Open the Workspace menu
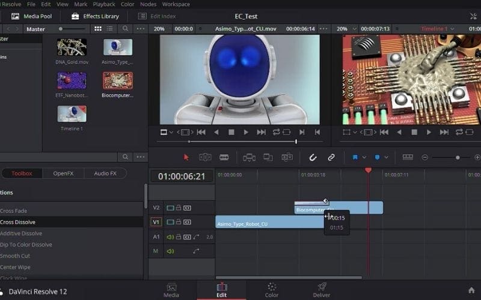This screenshot has width=481, height=300. [x=176, y=4]
